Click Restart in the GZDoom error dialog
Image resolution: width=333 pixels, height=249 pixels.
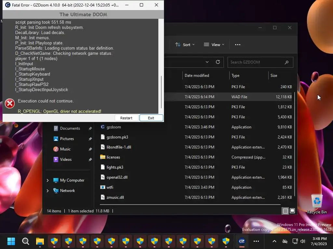(127, 118)
